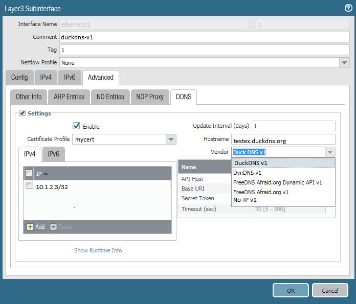Screen dimensions: 356x304
Task: Toggle the Settings checkbox
Action: [23, 113]
